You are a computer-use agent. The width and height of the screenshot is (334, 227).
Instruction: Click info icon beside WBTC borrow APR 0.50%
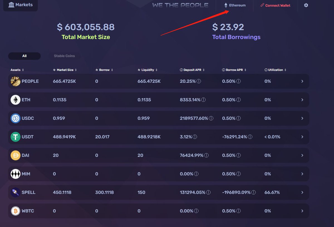point(239,211)
